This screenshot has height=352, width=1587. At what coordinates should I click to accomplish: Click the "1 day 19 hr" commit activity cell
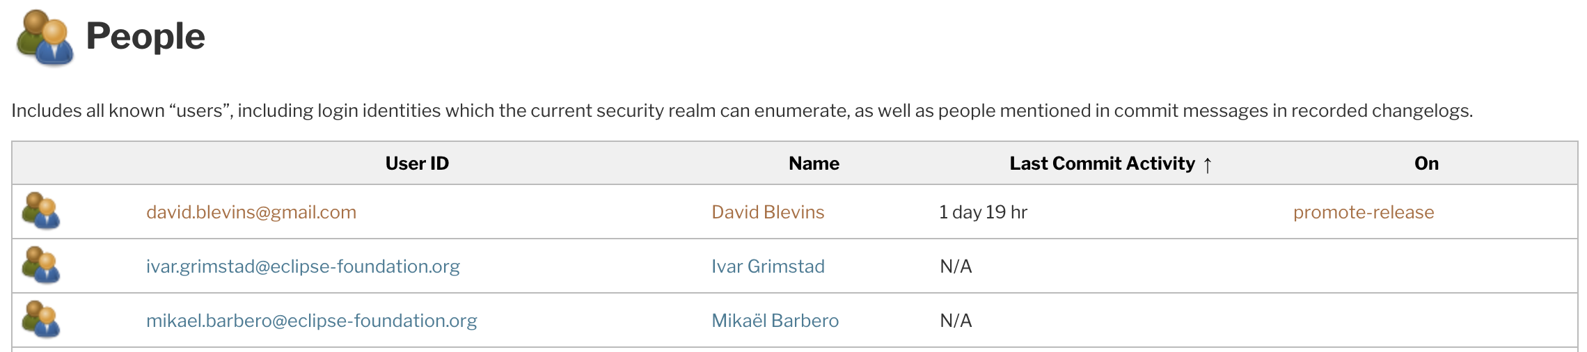(983, 212)
